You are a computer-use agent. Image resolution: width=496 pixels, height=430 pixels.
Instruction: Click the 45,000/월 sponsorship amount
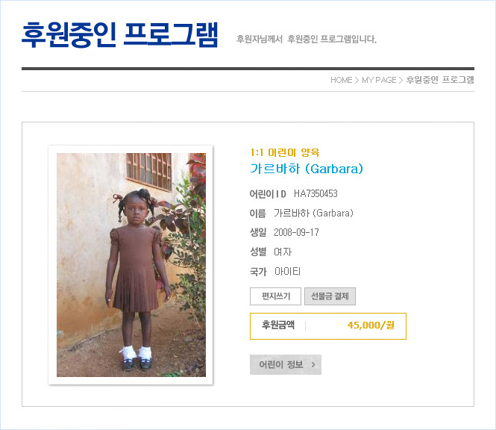point(371,325)
